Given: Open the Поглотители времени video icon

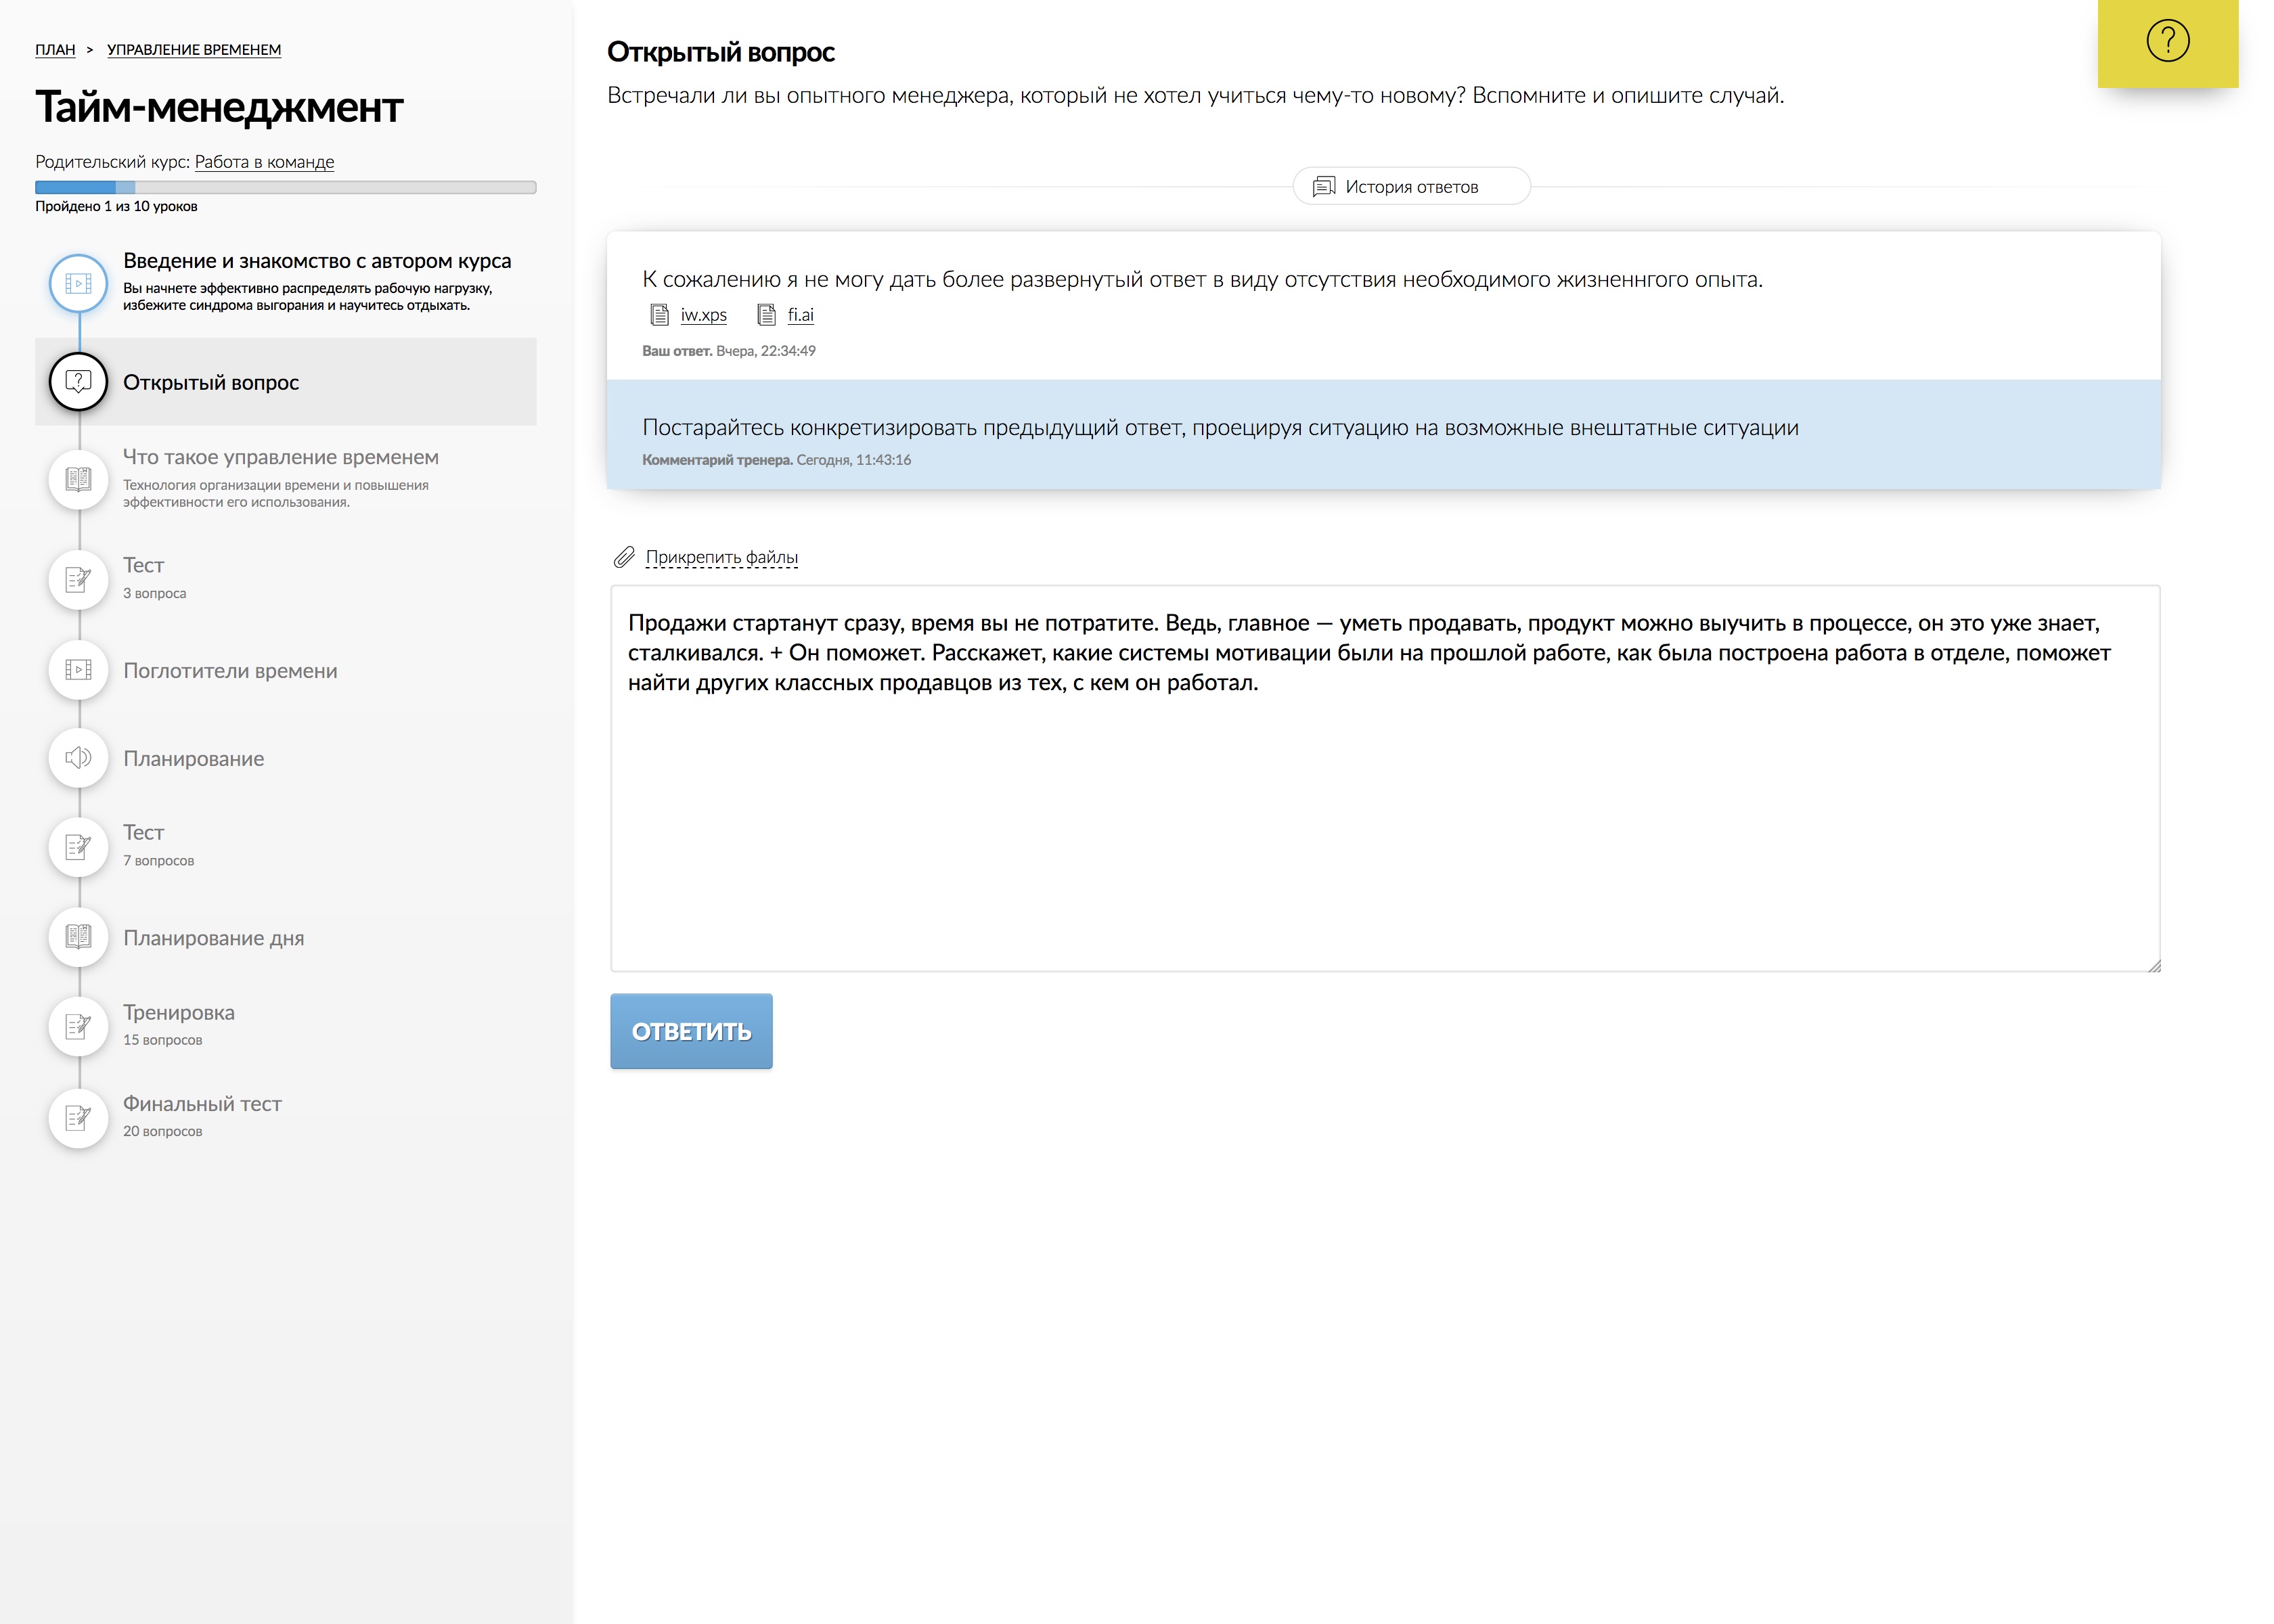Looking at the screenshot, I should [x=79, y=670].
